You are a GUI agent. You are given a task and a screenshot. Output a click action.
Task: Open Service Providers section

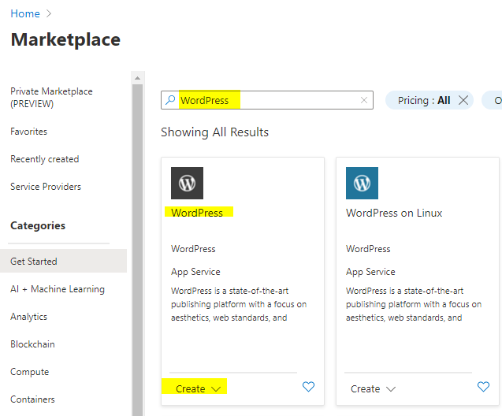(x=46, y=187)
